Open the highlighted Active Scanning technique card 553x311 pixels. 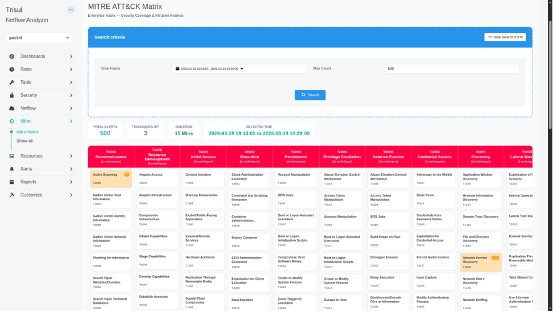coord(111,178)
